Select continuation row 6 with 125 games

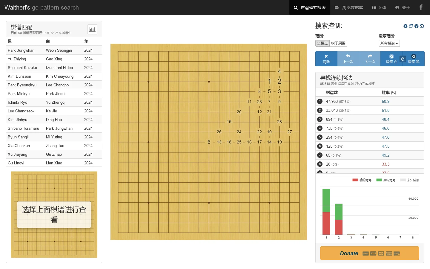tap(370, 146)
